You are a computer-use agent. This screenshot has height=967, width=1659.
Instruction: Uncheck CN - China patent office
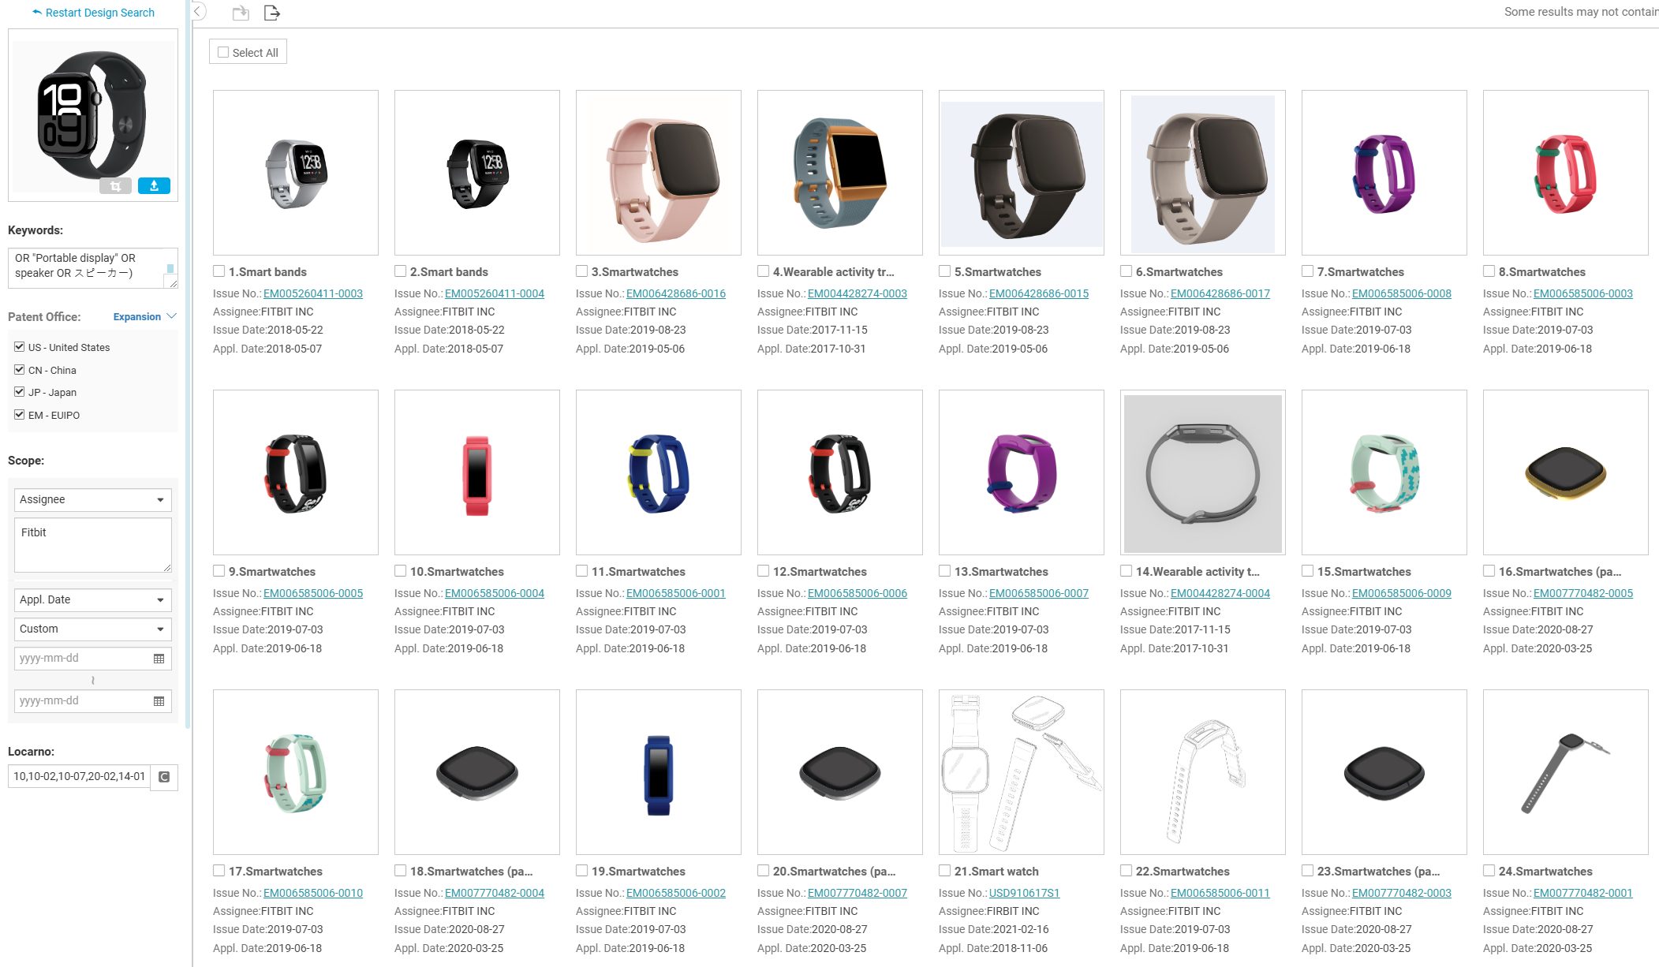20,369
